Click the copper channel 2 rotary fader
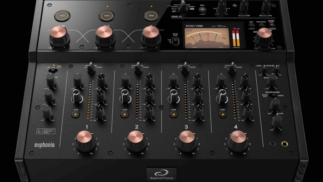 136,141
